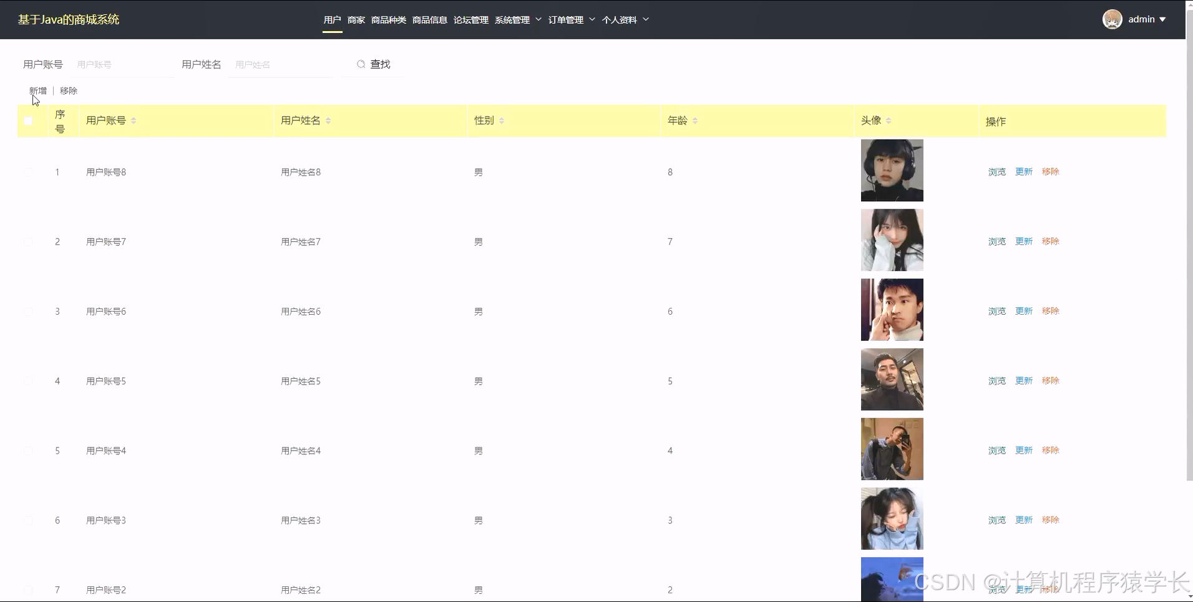Open the 商品种类 nav tab
Screen dimensions: 1193x602
point(389,20)
